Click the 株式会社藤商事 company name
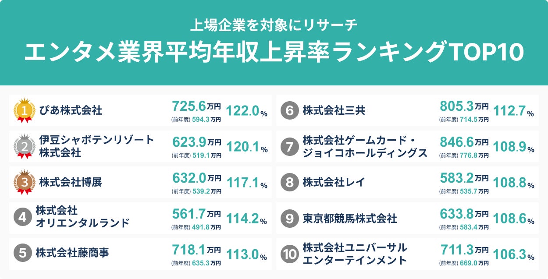This screenshot has height=279, width=548. [x=72, y=253]
